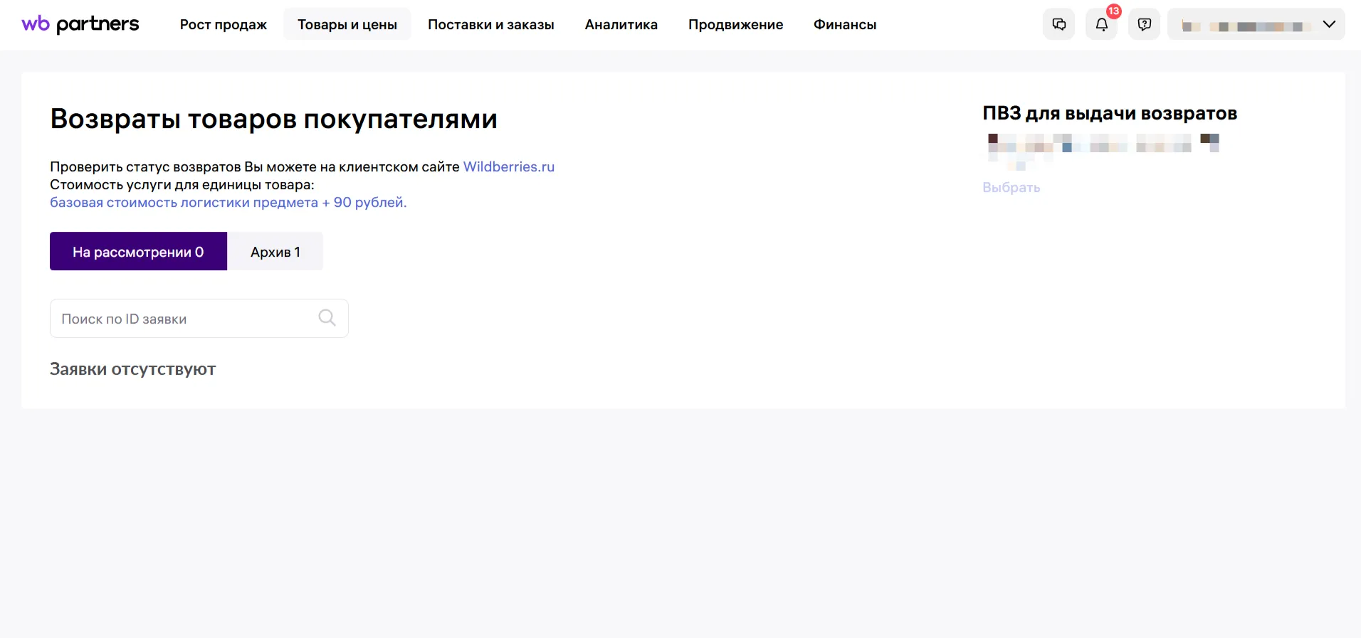Click the red 13 notification badge
1361x638 pixels.
pos(1114,11)
